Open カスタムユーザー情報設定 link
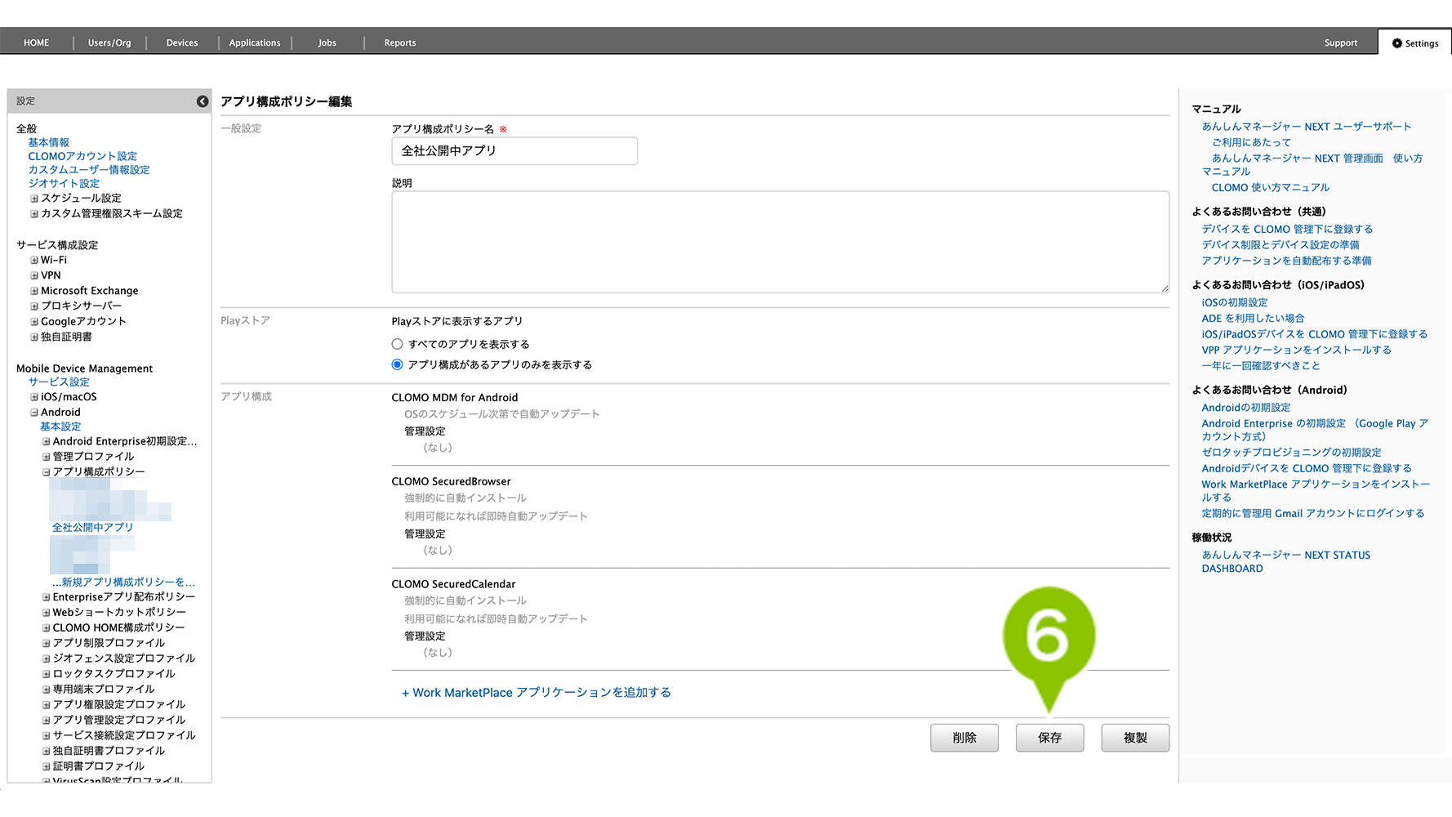This screenshot has height=817, width=1452. [x=89, y=170]
